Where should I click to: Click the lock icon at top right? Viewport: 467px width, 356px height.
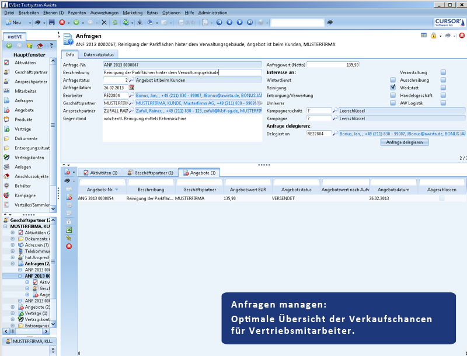tap(434, 36)
